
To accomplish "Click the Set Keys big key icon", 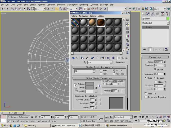I will point(101,119).
